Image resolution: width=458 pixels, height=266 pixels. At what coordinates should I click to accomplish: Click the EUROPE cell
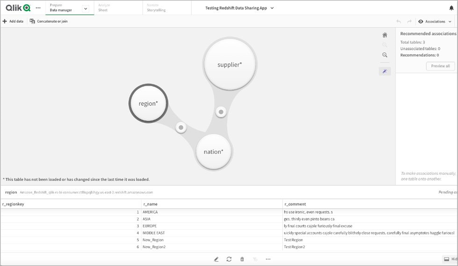coord(212,226)
